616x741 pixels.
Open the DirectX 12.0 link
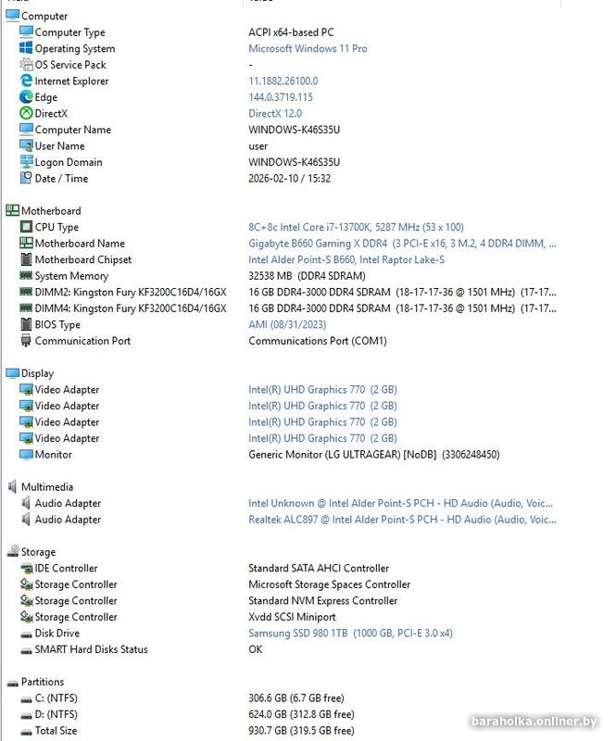pos(275,113)
